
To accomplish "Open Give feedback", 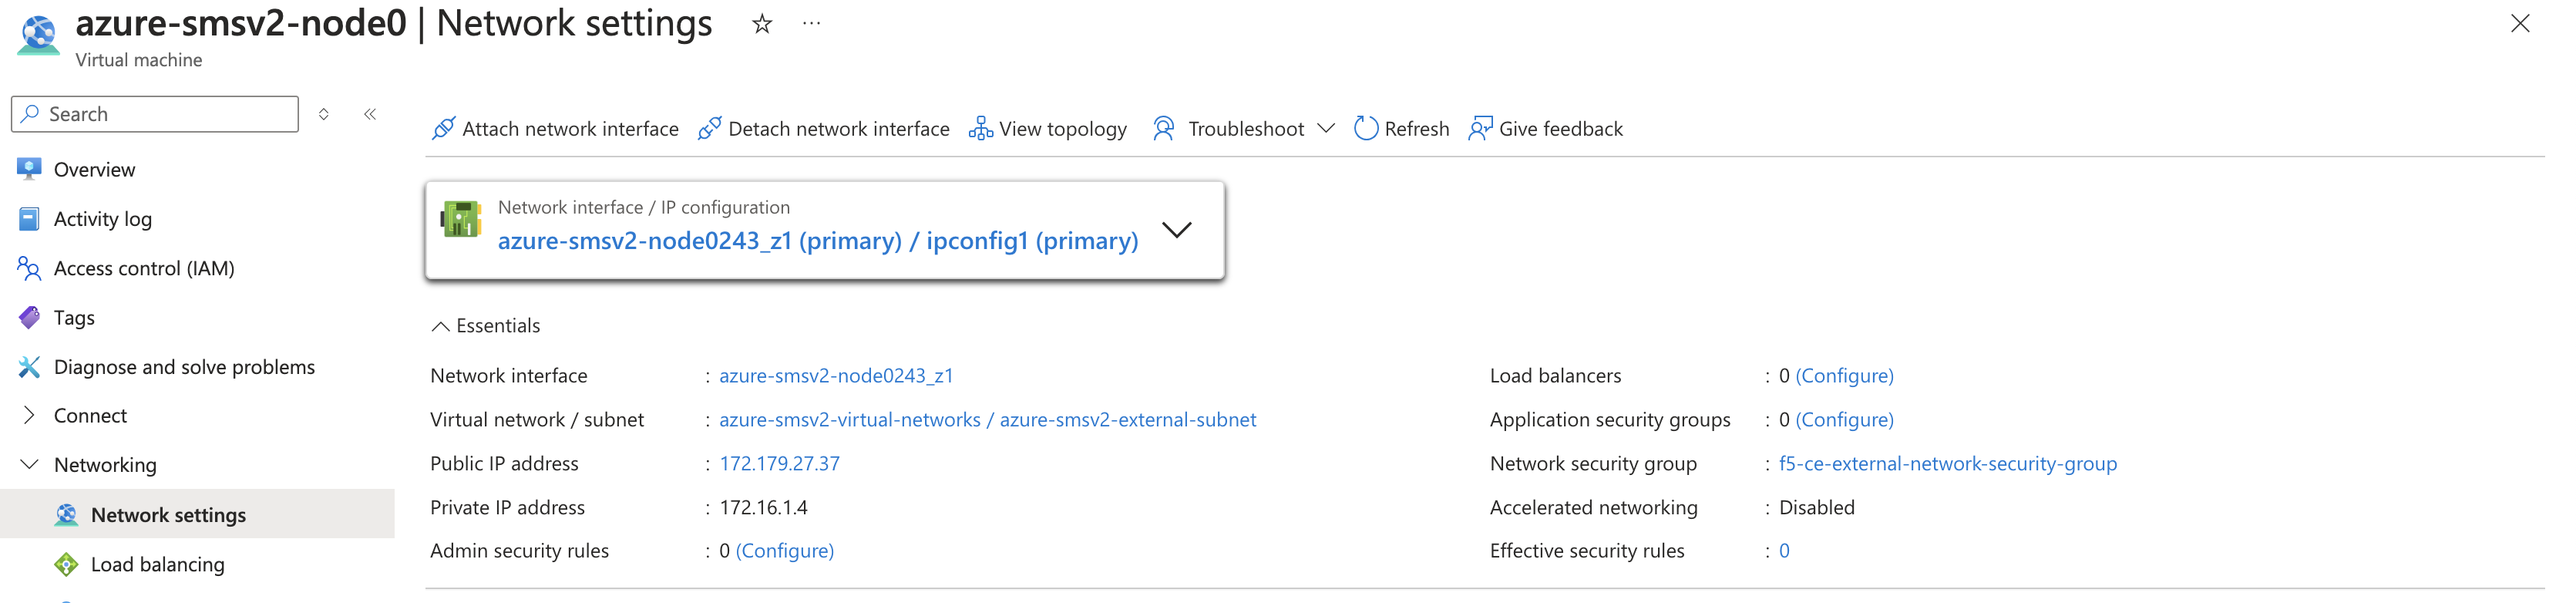I will click(x=1545, y=129).
